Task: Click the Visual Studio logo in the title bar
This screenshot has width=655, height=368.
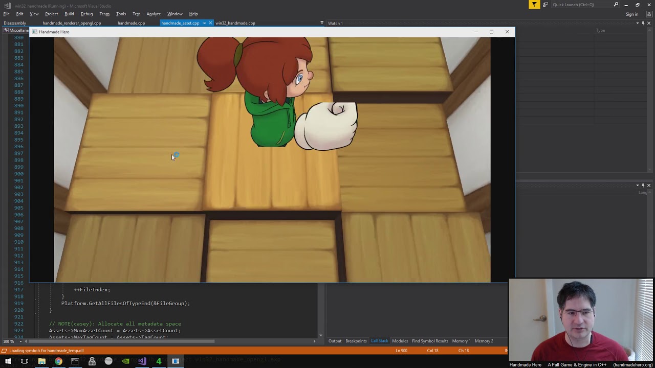Action: tap(7, 5)
